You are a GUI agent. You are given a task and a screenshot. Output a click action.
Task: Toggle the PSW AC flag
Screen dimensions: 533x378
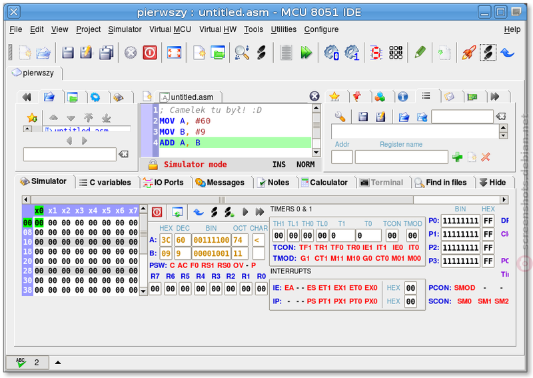tap(182, 265)
